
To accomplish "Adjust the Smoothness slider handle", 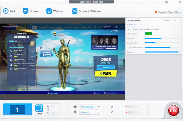I will pos(156,43).
